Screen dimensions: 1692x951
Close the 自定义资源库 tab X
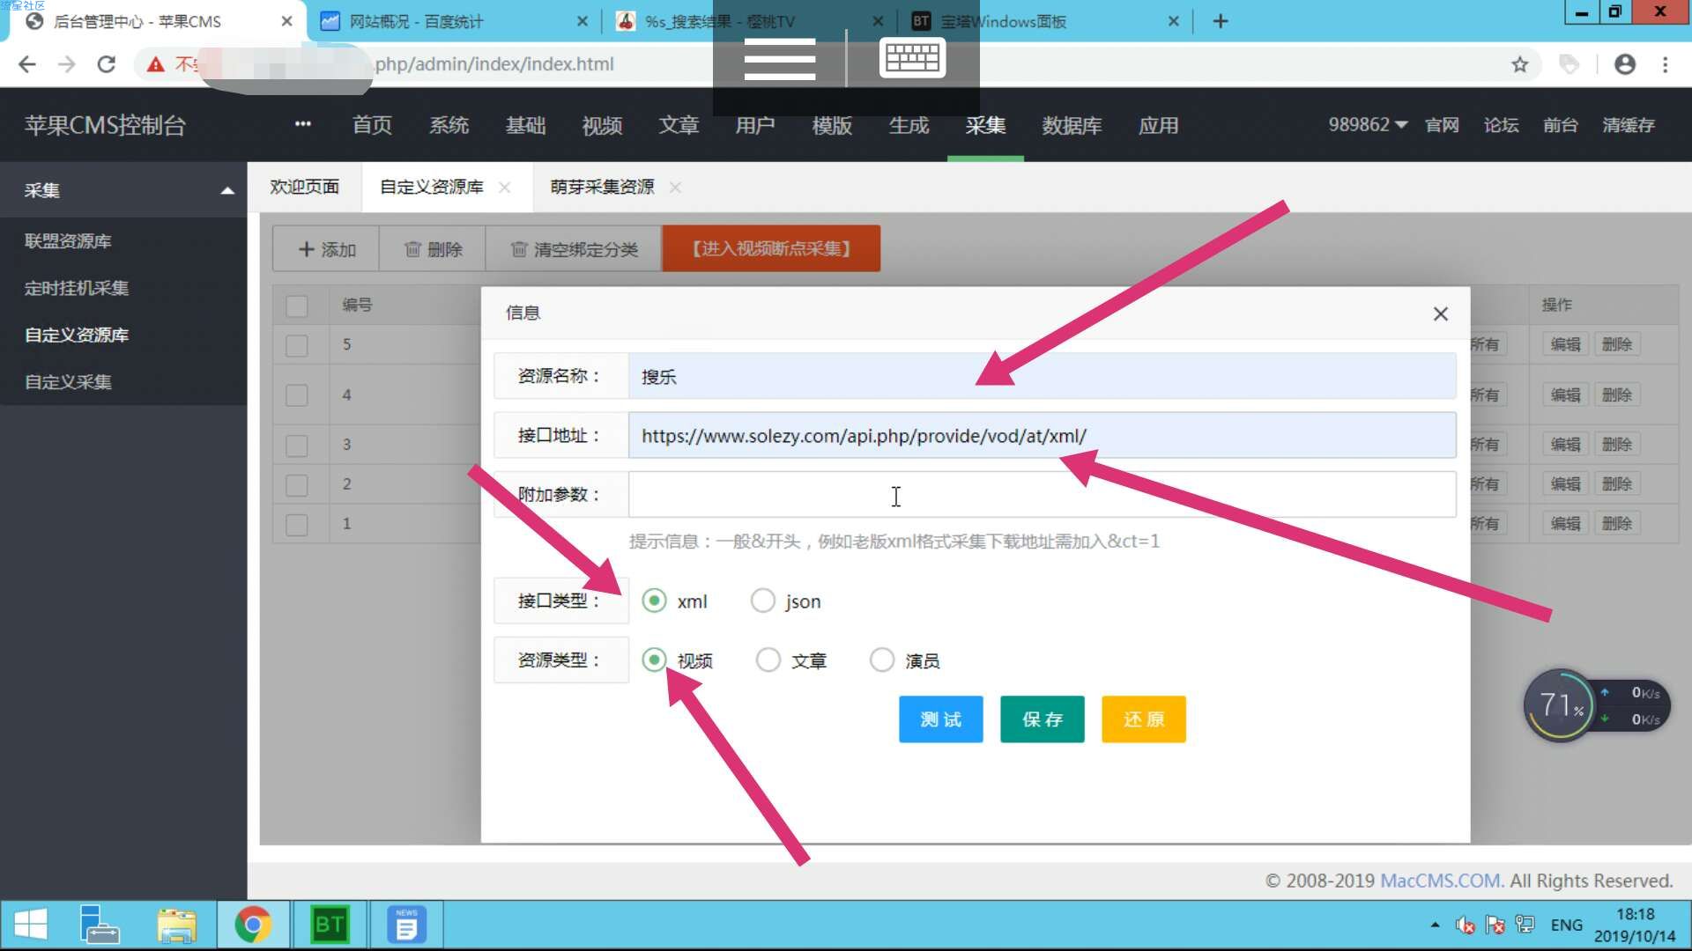click(504, 187)
